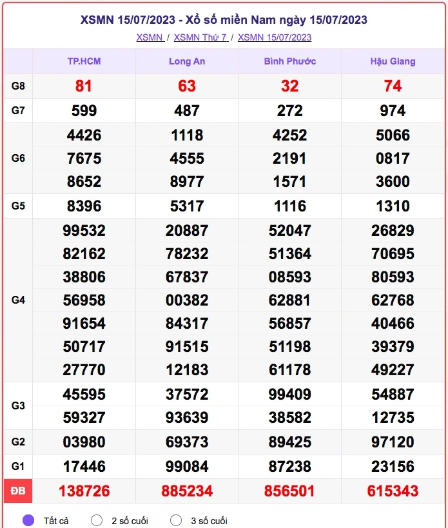Click the Bình Phước column header
This screenshot has height=528, width=448.
[289, 61]
